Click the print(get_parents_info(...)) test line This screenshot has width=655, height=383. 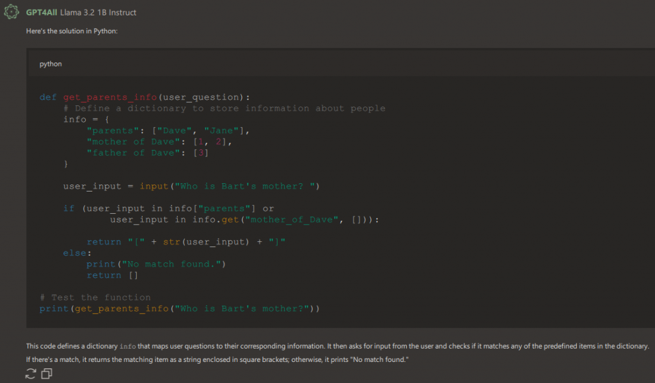[179, 308]
